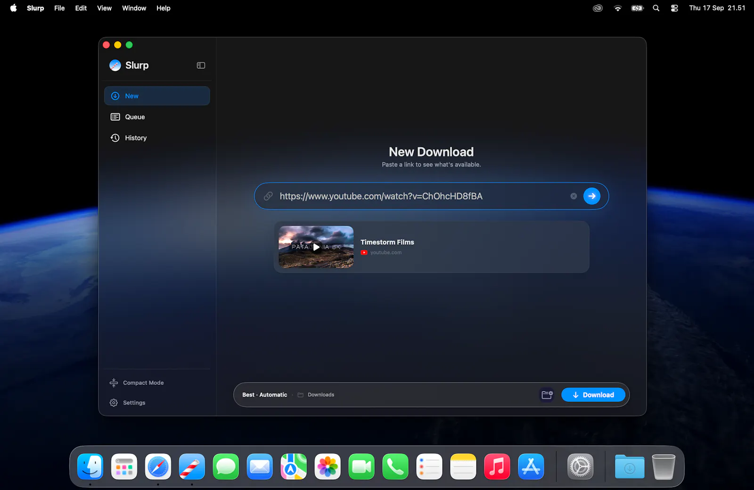
Task: Toggle Compact Mode
Action: click(x=137, y=383)
